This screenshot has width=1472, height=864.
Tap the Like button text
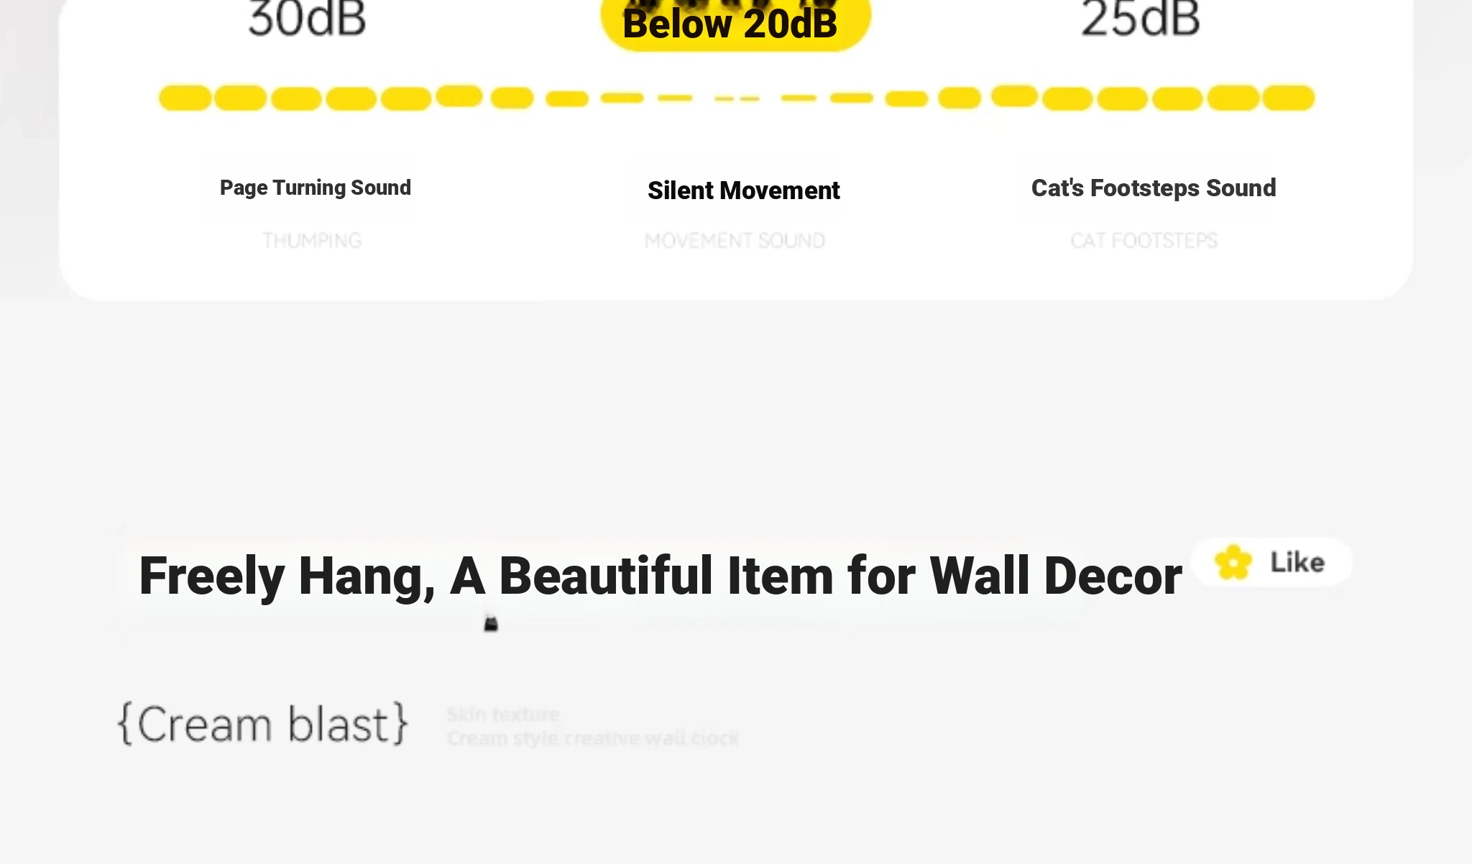pos(1297,562)
